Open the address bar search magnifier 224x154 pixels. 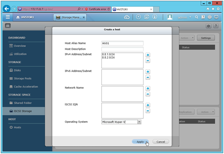coord(79,9)
